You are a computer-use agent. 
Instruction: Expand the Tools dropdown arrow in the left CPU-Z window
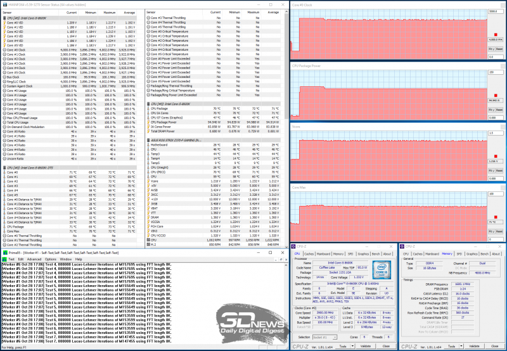coord(352,347)
